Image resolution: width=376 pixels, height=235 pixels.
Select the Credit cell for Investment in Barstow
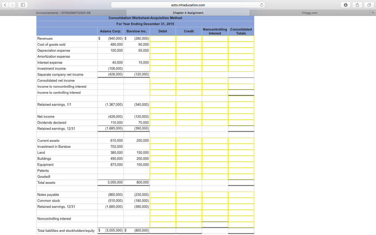click(x=189, y=147)
